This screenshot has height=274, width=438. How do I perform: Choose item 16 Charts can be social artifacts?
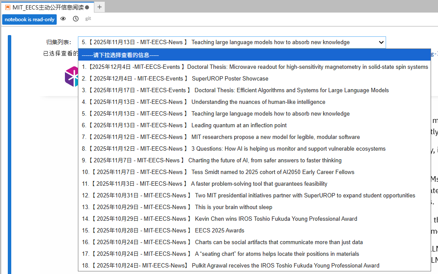point(254,242)
